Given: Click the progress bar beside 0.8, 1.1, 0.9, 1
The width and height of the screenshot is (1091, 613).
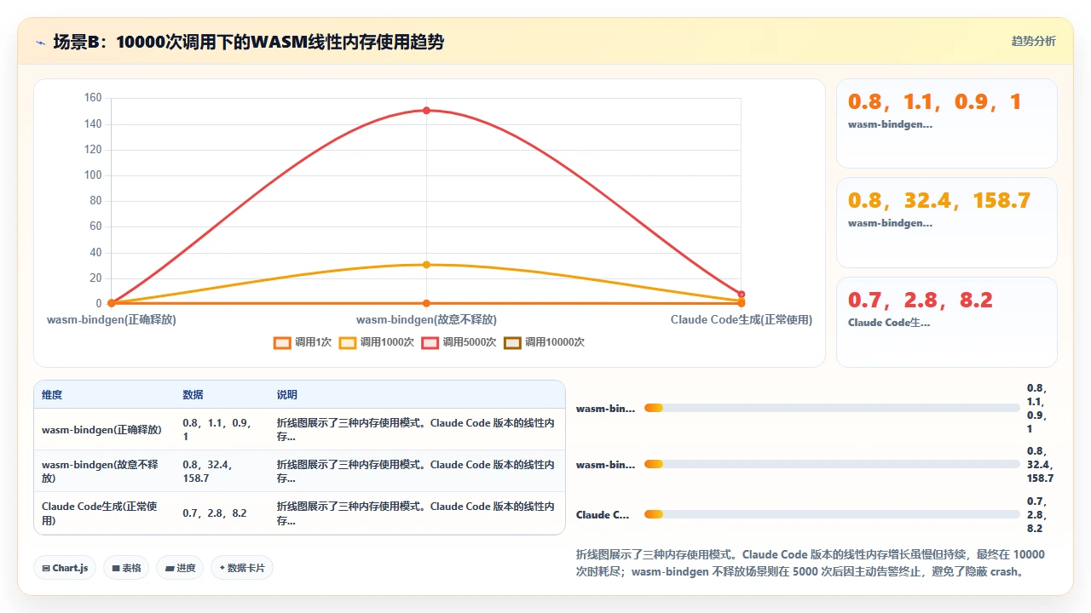Looking at the screenshot, I should 832,408.
